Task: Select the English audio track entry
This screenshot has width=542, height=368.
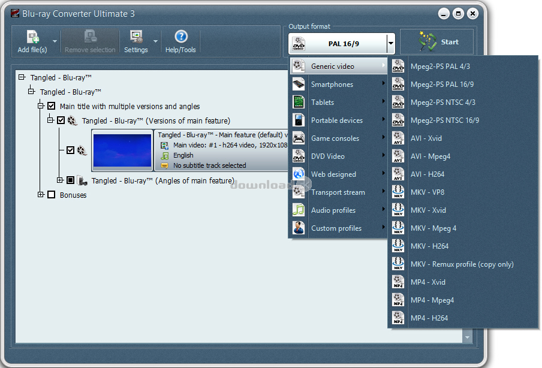Action: tap(183, 155)
